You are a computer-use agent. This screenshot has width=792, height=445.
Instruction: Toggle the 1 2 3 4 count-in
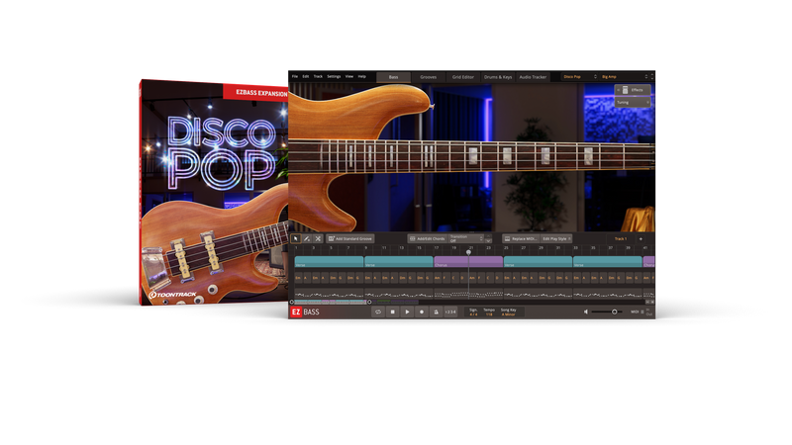coord(450,311)
